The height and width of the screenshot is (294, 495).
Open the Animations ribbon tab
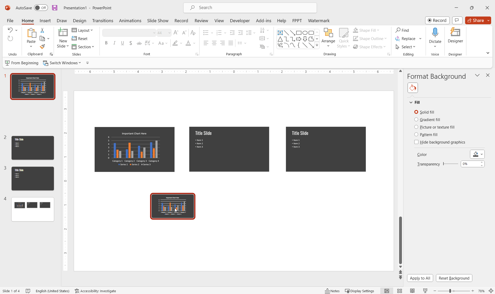(130, 20)
